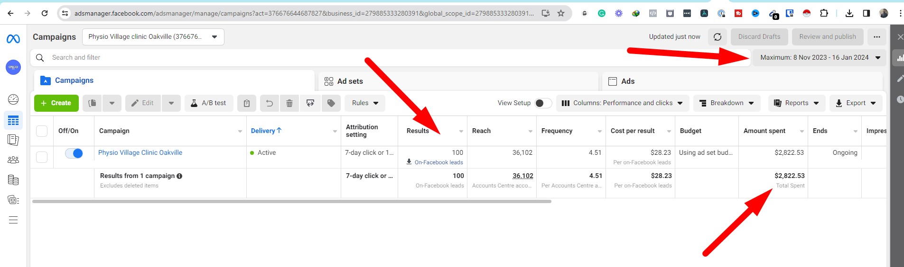The image size is (904, 267).
Task: Download On-Facebook leads link
Action: point(435,162)
